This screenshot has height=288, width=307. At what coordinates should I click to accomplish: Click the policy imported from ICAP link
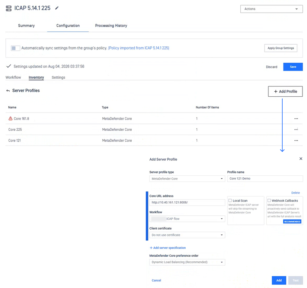[x=139, y=48]
